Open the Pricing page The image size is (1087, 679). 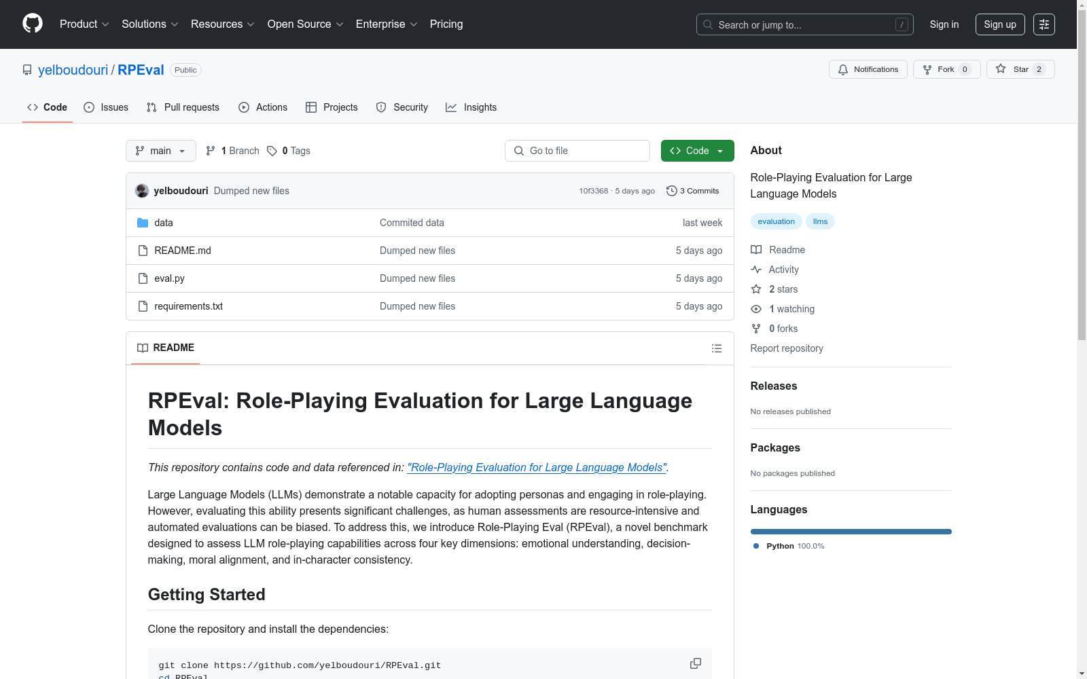(446, 24)
